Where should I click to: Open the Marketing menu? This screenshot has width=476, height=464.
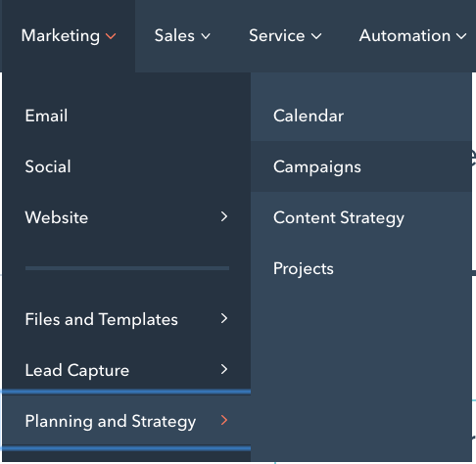click(x=69, y=36)
